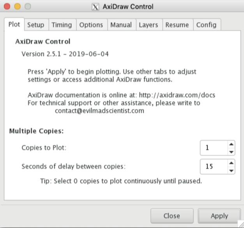The height and width of the screenshot is (228, 244).
Task: Show the Layers tab
Action: (x=149, y=25)
